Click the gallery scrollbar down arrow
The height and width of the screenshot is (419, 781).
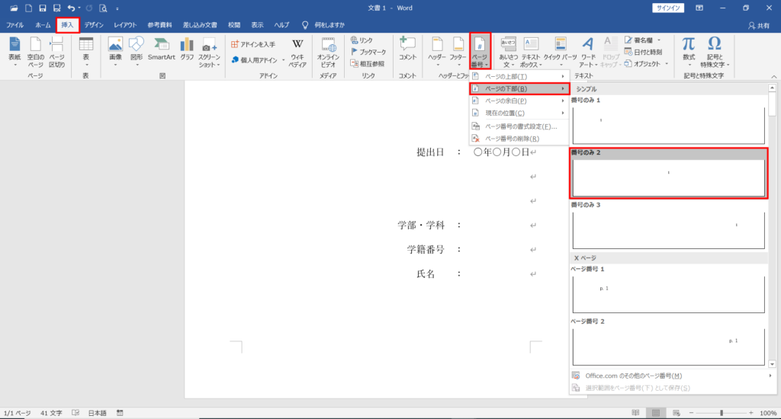(x=772, y=363)
